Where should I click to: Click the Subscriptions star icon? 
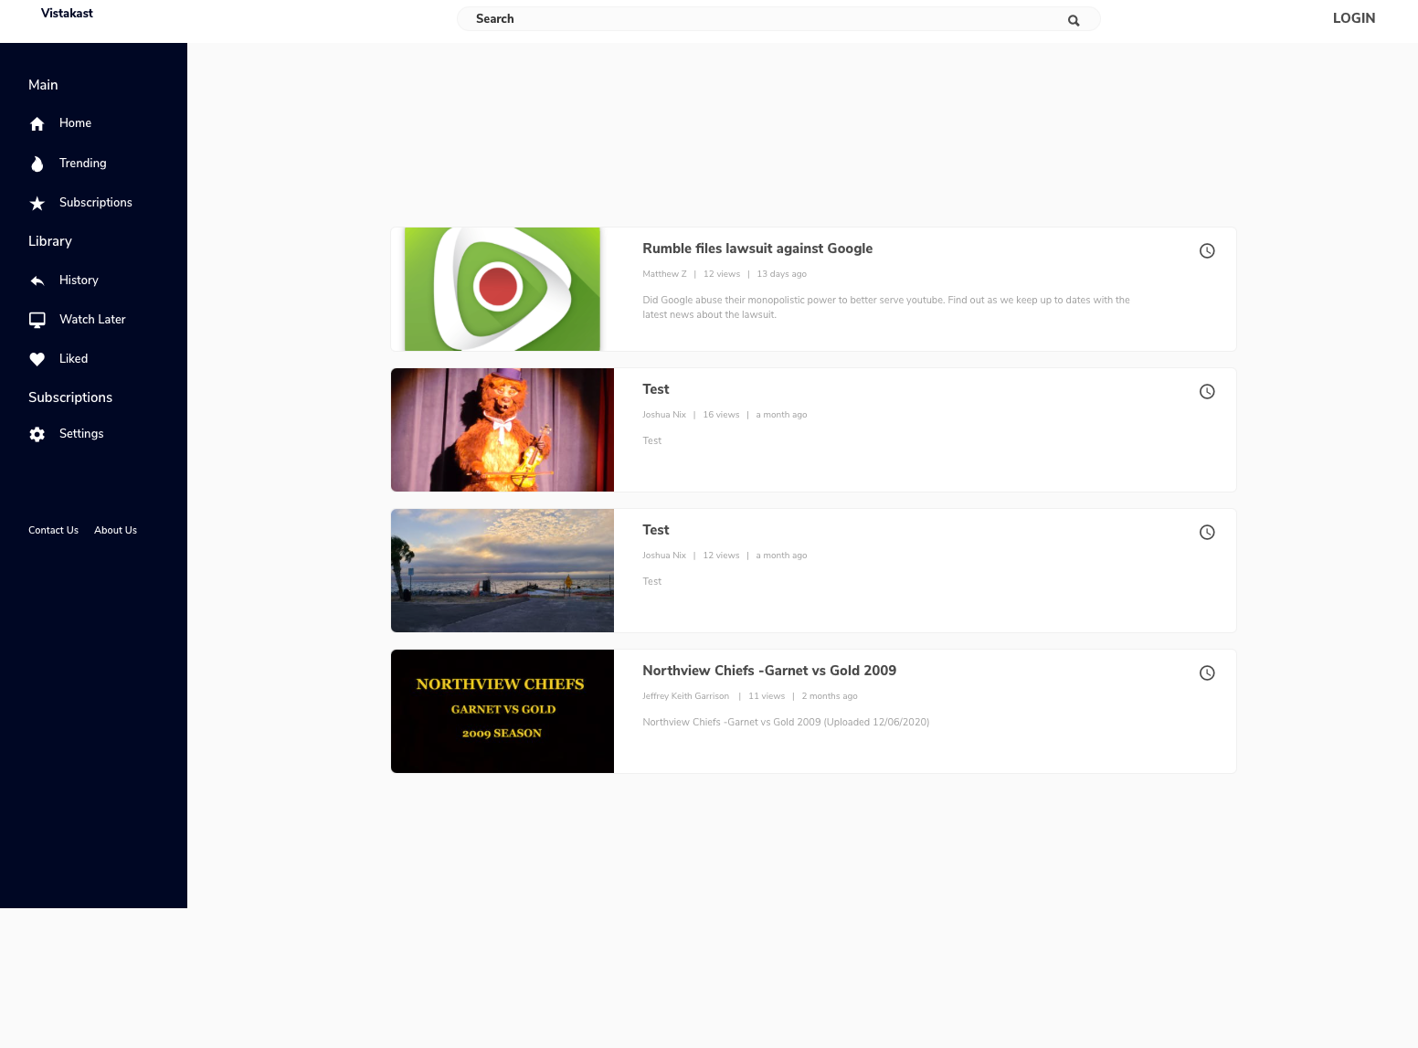click(x=37, y=203)
